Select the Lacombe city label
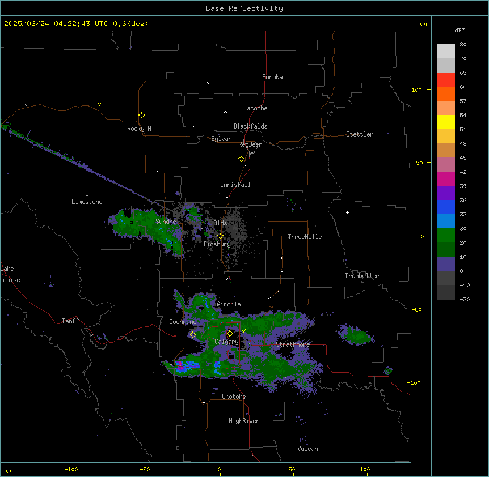 tap(255, 108)
